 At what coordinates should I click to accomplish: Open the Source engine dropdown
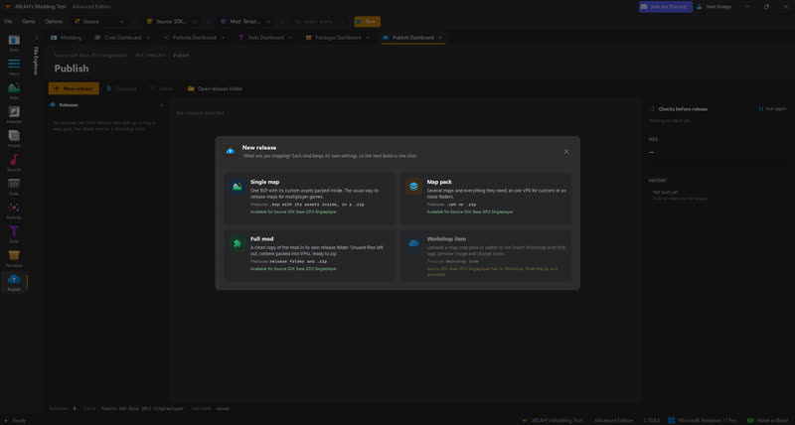click(99, 22)
